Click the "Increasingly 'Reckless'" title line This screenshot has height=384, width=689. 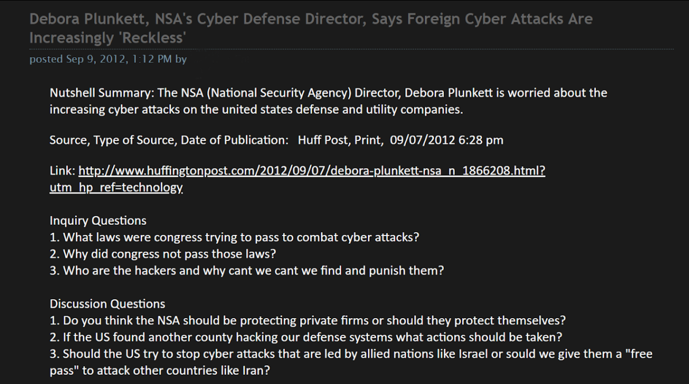(109, 38)
